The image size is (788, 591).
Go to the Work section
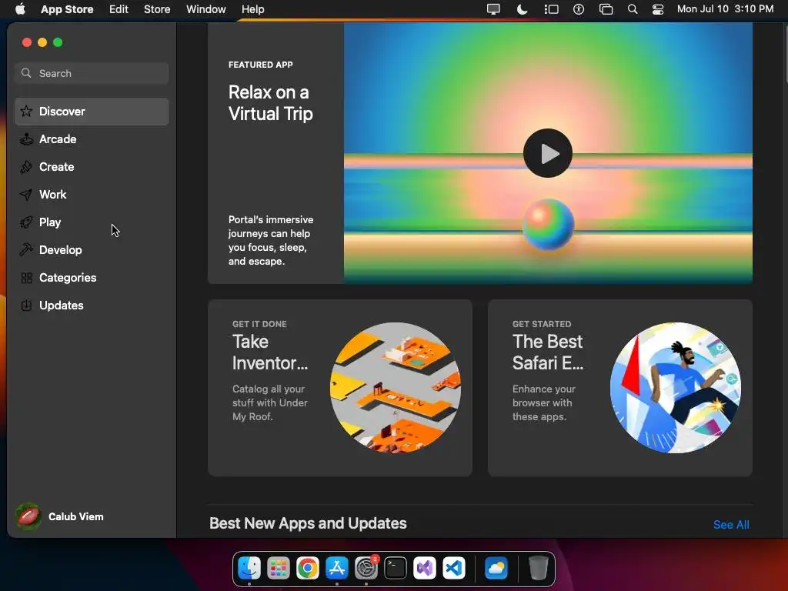click(x=92, y=195)
